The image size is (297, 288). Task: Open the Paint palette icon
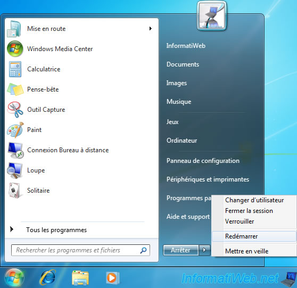point(15,130)
